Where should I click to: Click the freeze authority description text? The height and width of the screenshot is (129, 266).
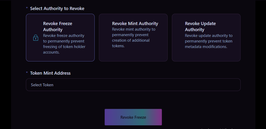pos(64,44)
